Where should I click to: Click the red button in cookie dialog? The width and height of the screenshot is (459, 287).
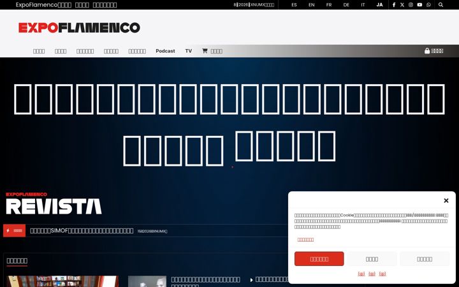[319, 259]
